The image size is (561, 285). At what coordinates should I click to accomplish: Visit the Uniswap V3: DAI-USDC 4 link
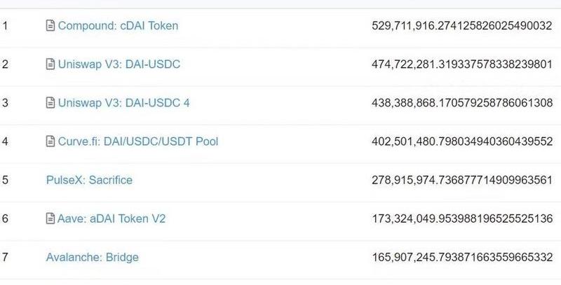click(123, 103)
